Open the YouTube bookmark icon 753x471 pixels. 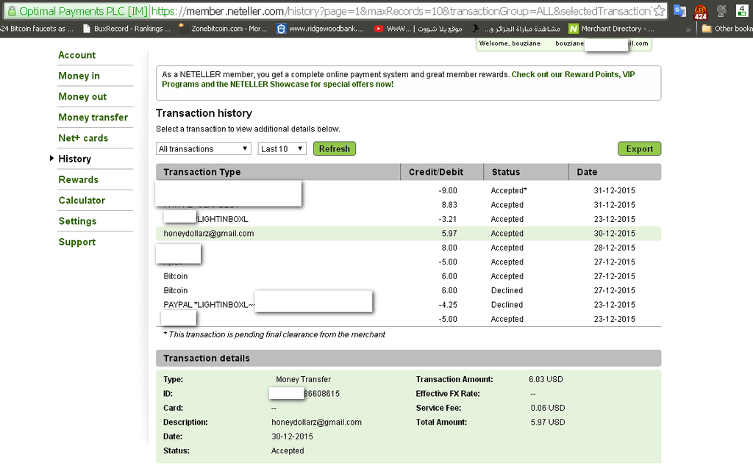(379, 29)
